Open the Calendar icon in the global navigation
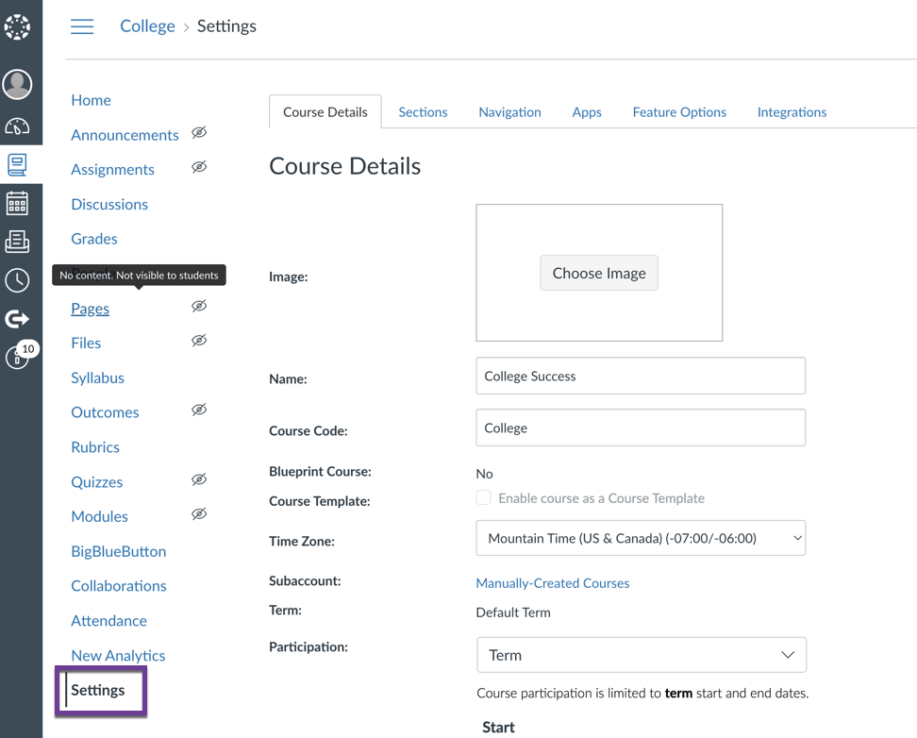917x738 pixels. coord(18,203)
